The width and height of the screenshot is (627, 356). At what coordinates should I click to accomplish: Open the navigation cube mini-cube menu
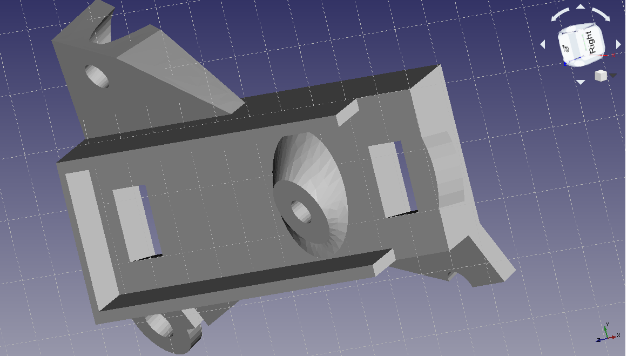click(605, 75)
